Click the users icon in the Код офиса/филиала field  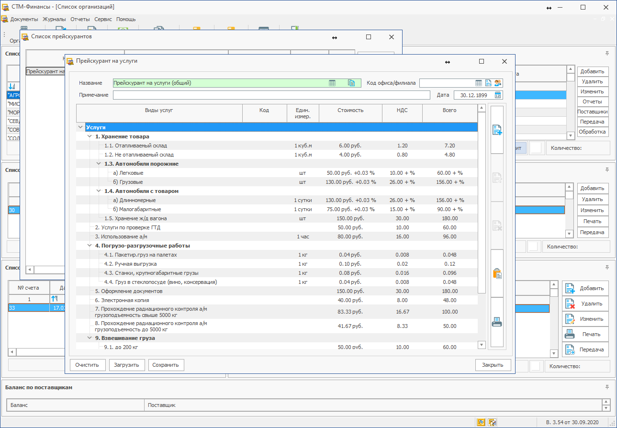(498, 83)
